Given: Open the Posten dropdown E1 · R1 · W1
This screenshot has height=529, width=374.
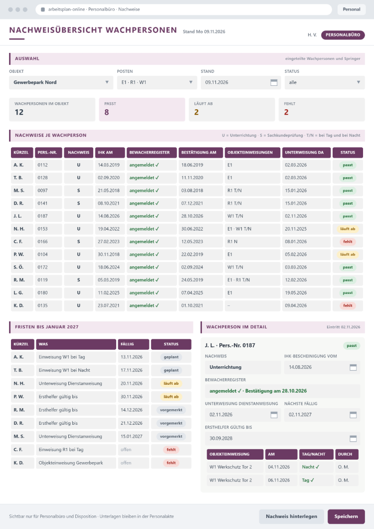Looking at the screenshot, I should pos(157,82).
